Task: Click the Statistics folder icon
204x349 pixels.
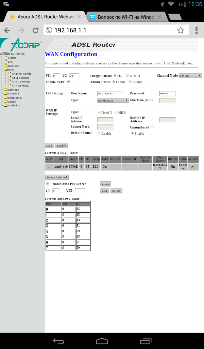Action: pyautogui.click(x=6, y=106)
